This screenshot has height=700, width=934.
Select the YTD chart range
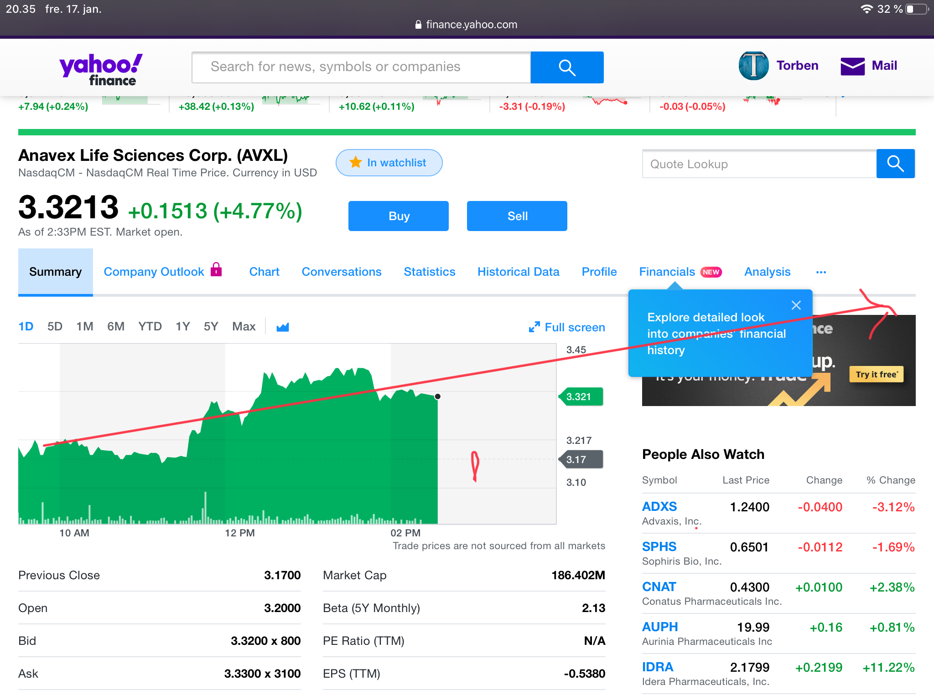150,327
